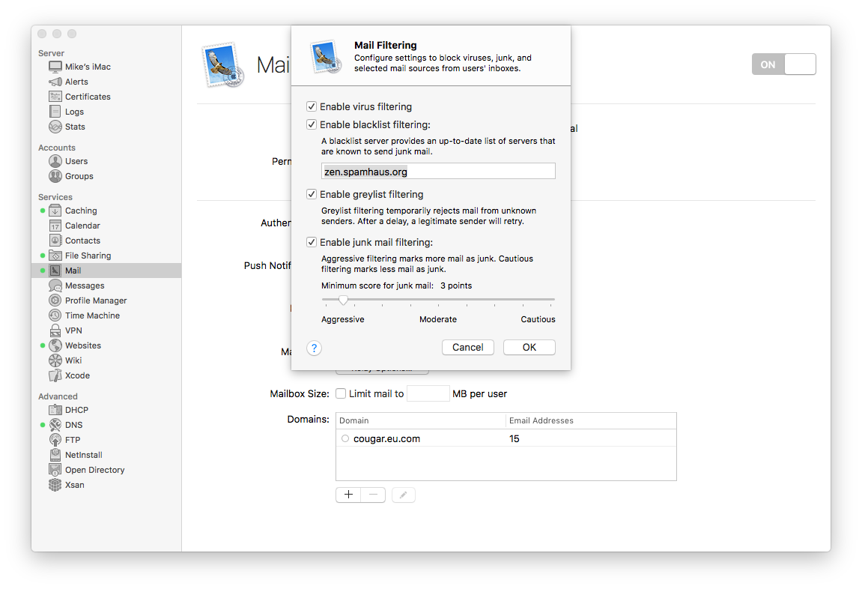Select VPN padlock icon
Viewport: 862px width, 589px height.
click(x=55, y=330)
